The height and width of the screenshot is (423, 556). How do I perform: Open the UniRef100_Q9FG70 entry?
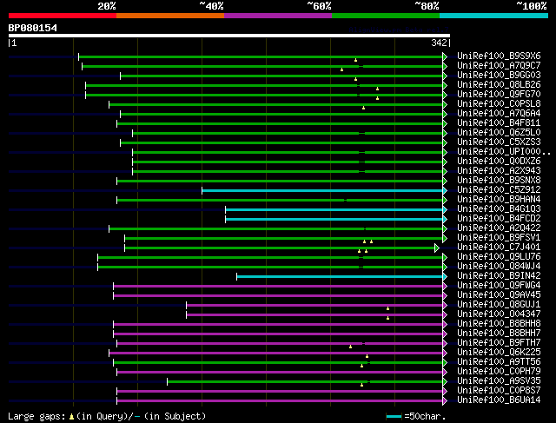click(x=499, y=95)
